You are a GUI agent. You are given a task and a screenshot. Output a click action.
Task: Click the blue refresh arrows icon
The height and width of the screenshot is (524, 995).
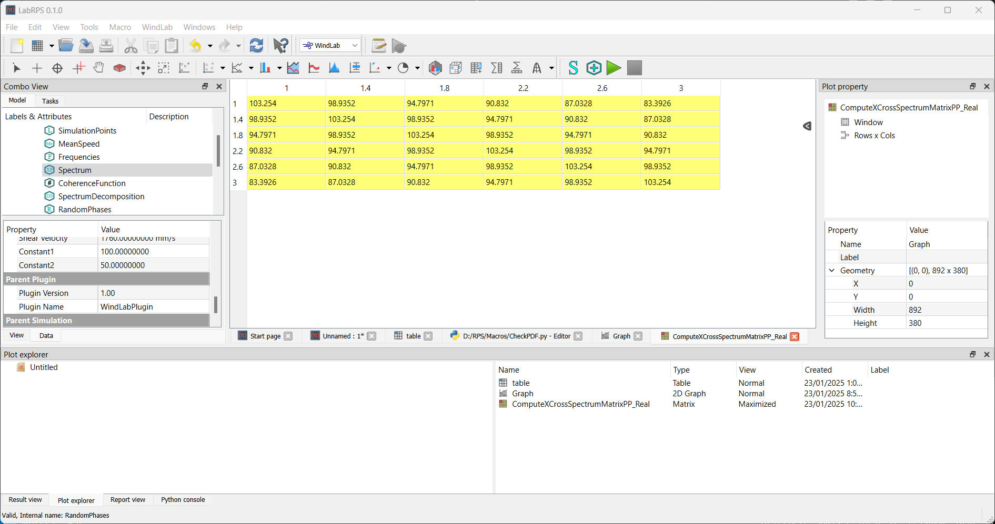256,46
